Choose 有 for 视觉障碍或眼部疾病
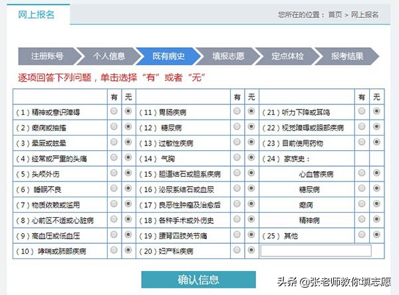Viewport: 399px width, 295px height. pyautogui.click(x=362, y=127)
